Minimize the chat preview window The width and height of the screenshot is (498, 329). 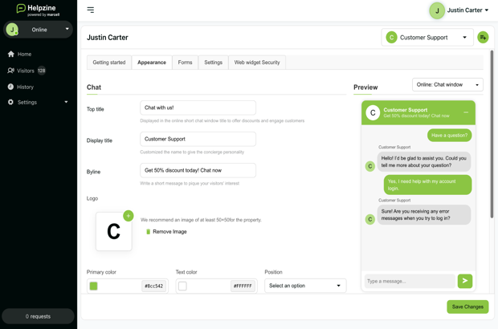tap(466, 112)
